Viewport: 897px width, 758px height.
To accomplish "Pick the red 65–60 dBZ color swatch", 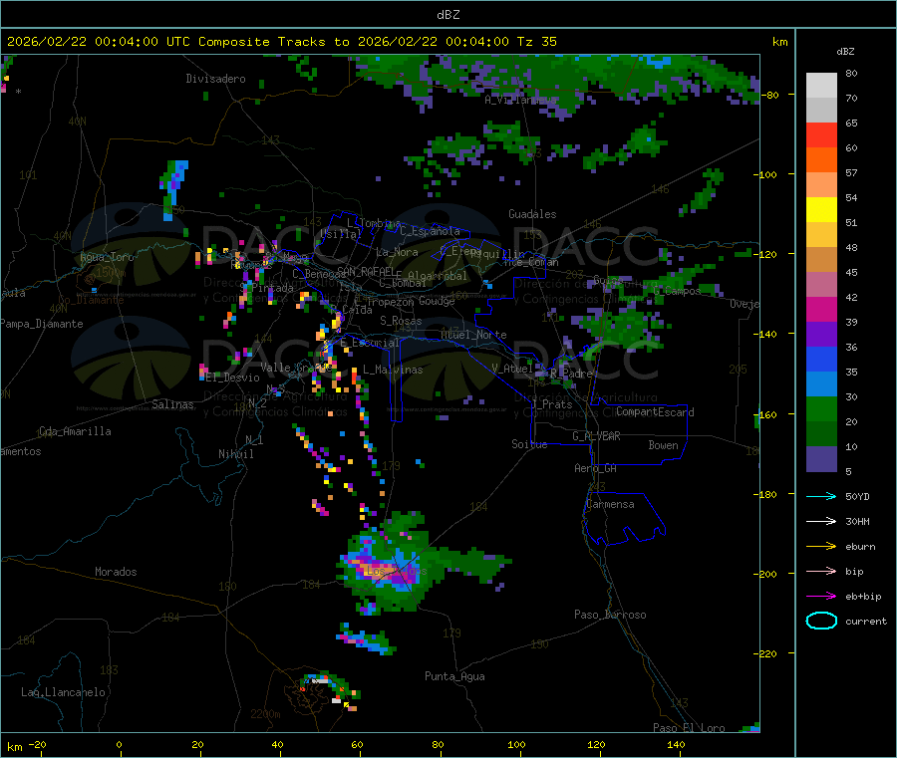I will (821, 134).
